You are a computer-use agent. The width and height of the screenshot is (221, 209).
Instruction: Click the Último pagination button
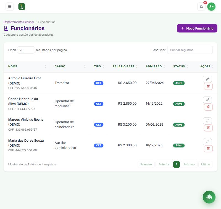pos(206,164)
